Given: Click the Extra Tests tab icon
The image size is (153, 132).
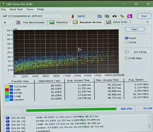Looking at the screenshot, I should pyautogui.click(x=108, y=22).
